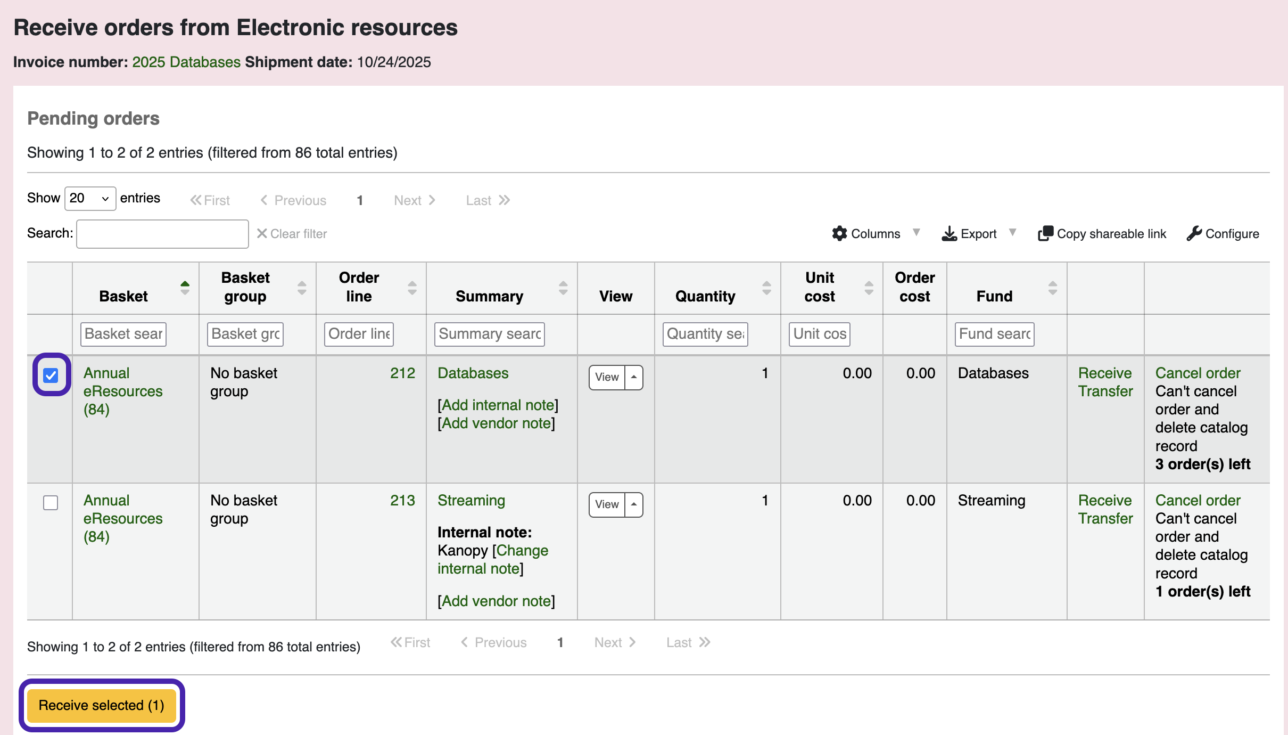Click the Summary search filter field

pos(489,334)
